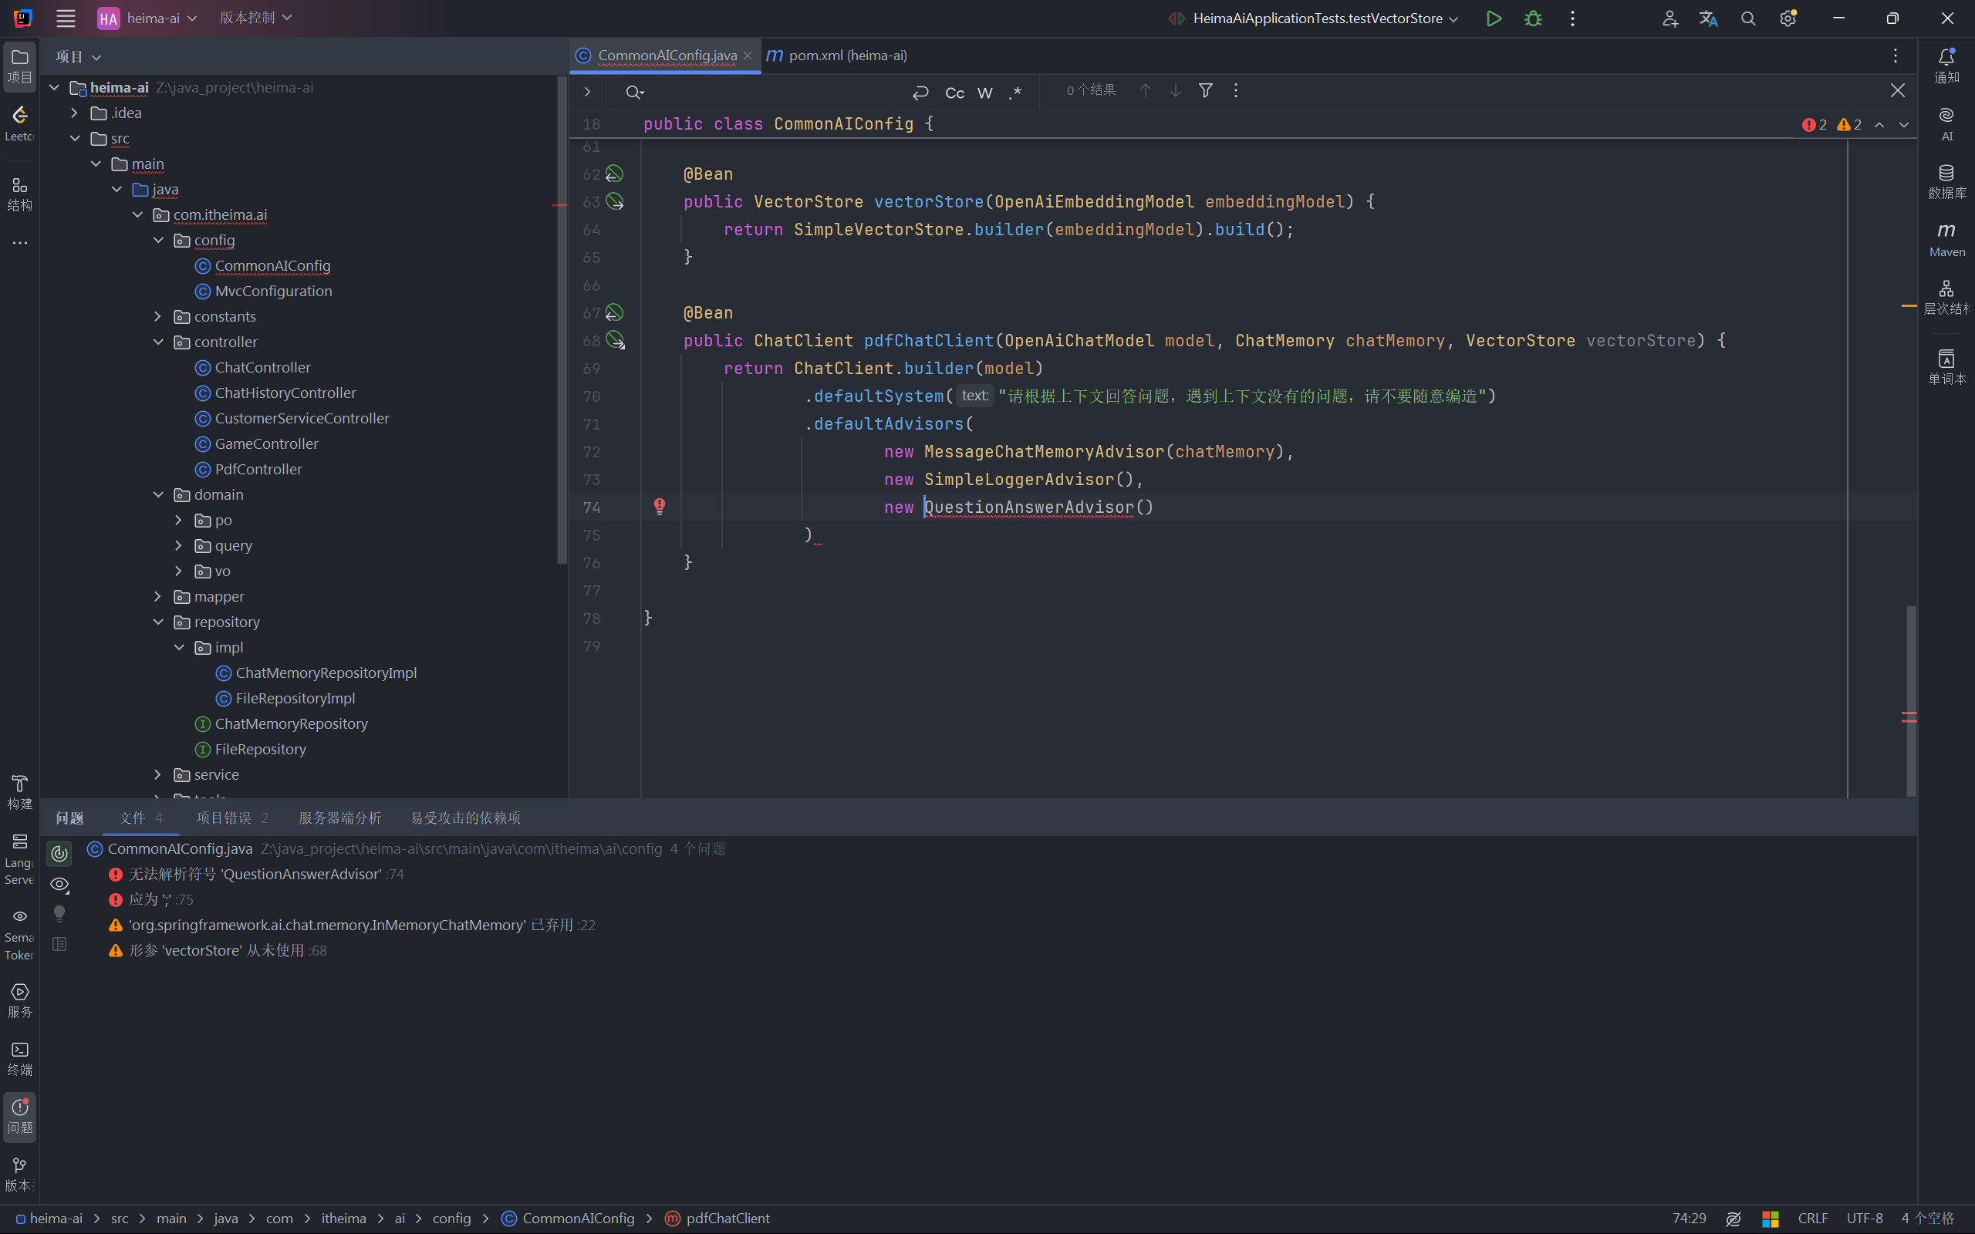Open the version control tool window
This screenshot has width=1975, height=1234.
point(19,1175)
